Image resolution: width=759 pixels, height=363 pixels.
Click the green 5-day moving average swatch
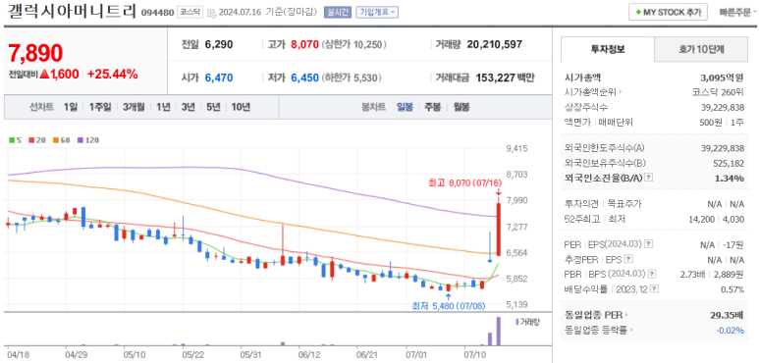tap(12, 140)
